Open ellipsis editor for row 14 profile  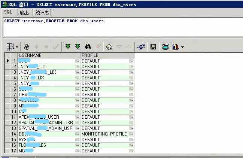(x=131, y=134)
